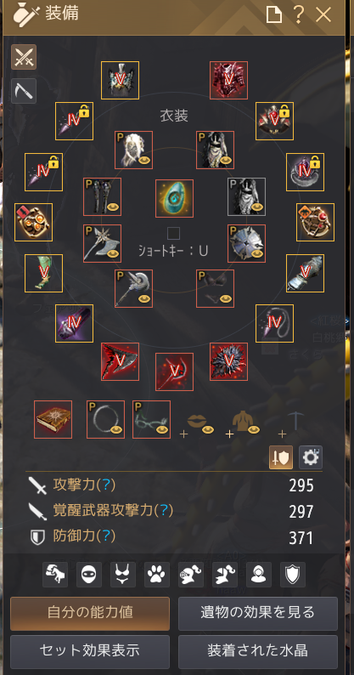Select the crossed swords combat gear tab
The image size is (354, 675).
24,57
